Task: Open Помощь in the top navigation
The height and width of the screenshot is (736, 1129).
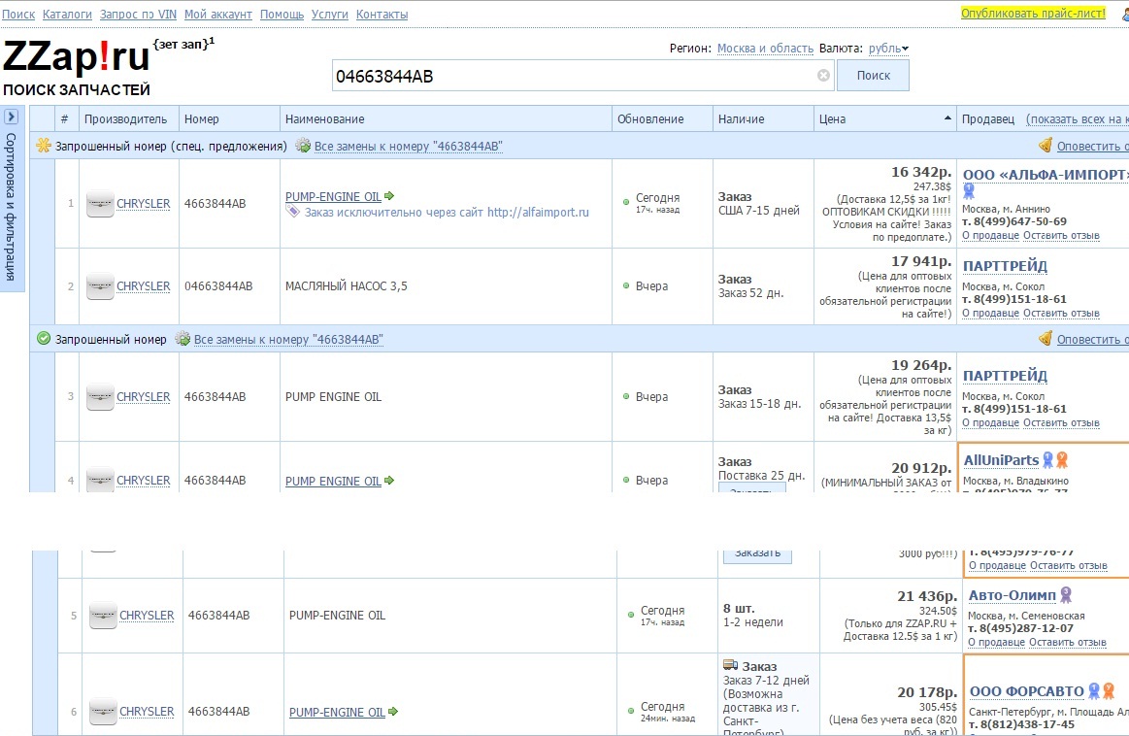Action: click(x=282, y=14)
